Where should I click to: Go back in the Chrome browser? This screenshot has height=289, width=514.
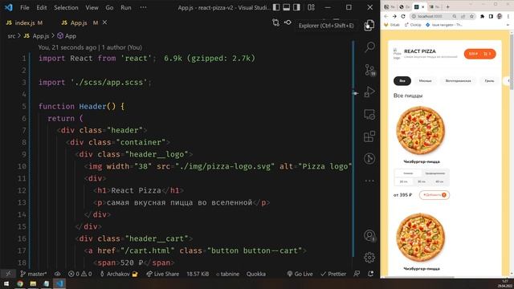[x=386, y=16]
